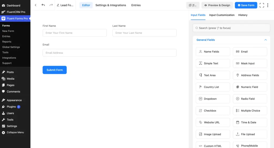
Task: Focus the field search box
Action: (231, 28)
